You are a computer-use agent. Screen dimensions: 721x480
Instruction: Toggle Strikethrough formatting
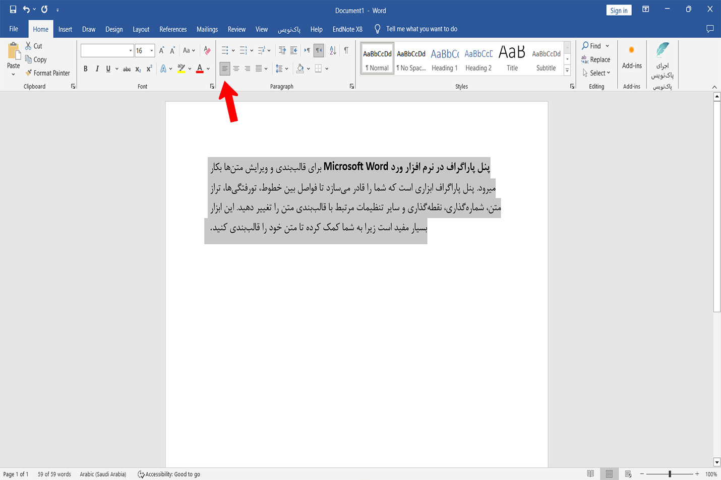click(127, 68)
